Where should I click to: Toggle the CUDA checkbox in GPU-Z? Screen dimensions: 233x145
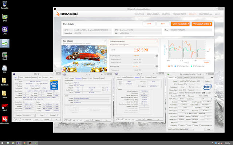tap(187, 125)
